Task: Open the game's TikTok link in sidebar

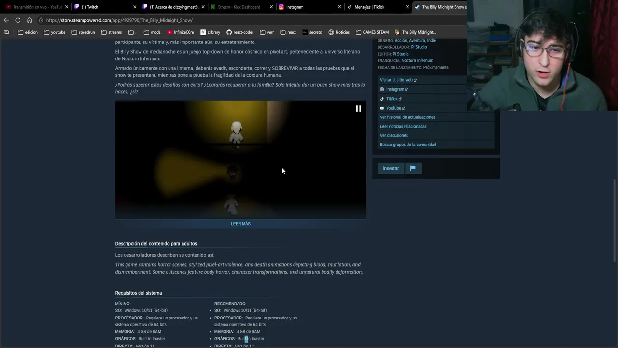Action: [391, 99]
